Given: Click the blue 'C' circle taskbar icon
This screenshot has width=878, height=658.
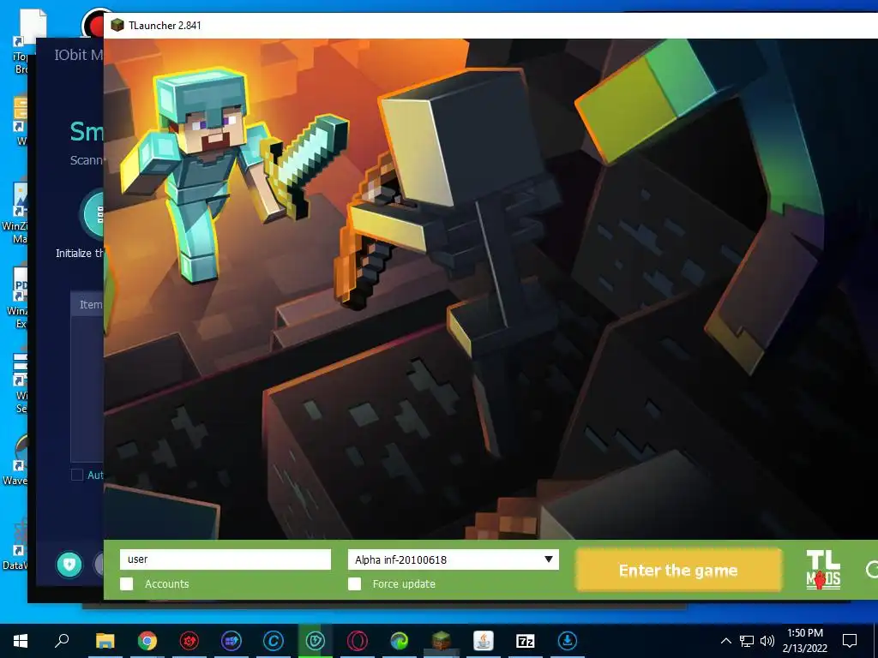Looking at the screenshot, I should [274, 641].
